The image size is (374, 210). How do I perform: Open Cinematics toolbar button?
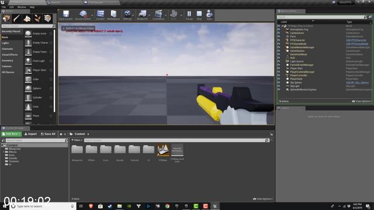coord(158,15)
